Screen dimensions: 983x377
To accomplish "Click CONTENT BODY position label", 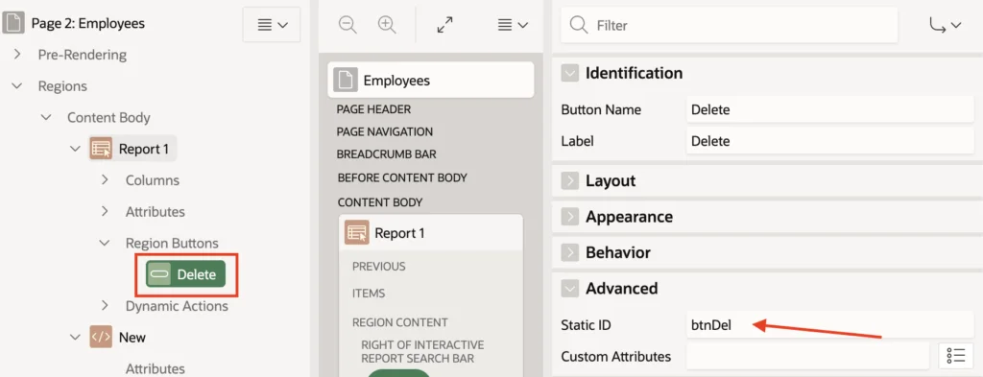I will [380, 202].
